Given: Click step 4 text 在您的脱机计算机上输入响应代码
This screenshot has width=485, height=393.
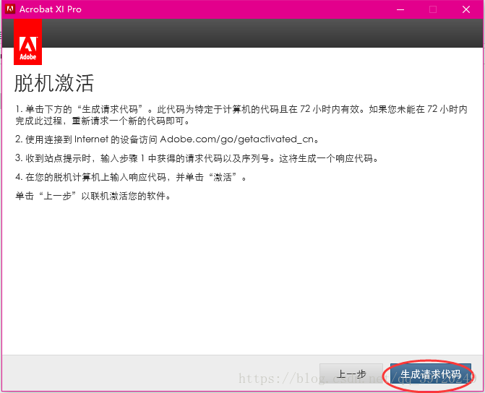Looking at the screenshot, I should coord(131,177).
